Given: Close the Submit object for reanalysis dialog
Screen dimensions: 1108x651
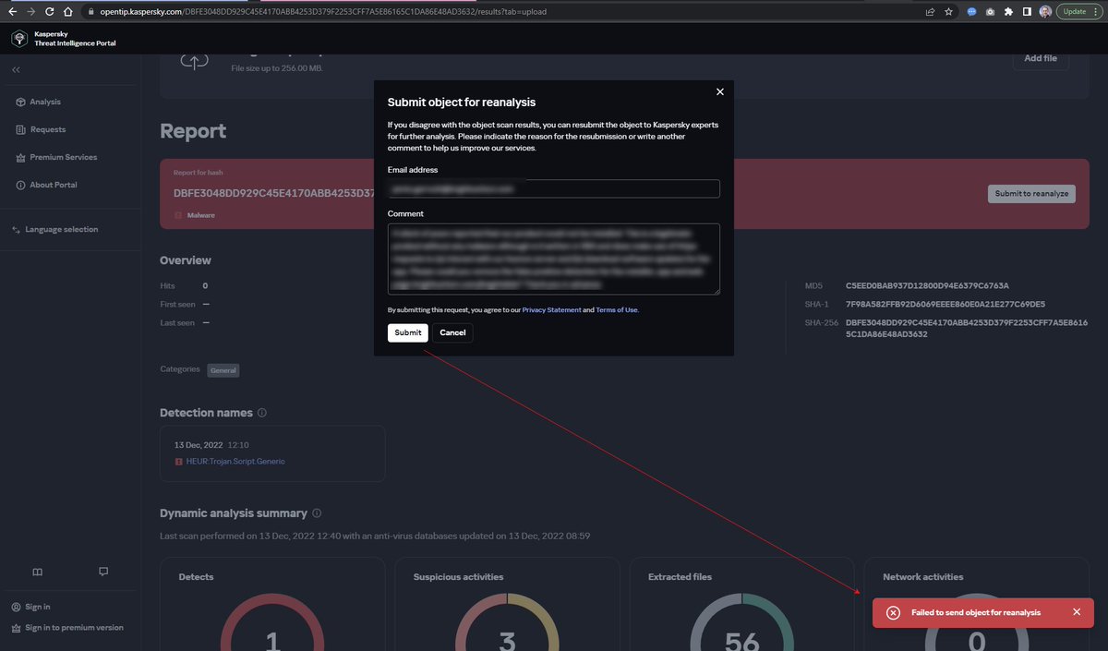Looking at the screenshot, I should (720, 91).
